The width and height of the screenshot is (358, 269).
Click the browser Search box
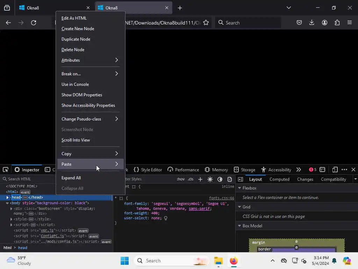click(248, 23)
